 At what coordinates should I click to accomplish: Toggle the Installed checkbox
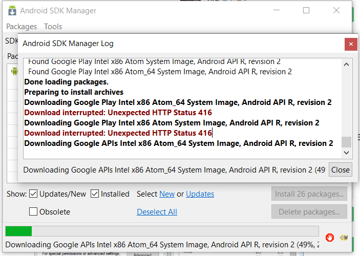[x=95, y=194]
